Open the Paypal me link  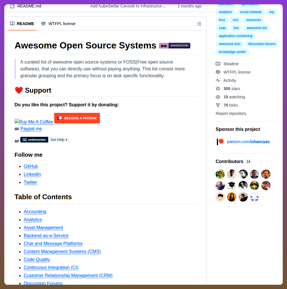coord(31,129)
